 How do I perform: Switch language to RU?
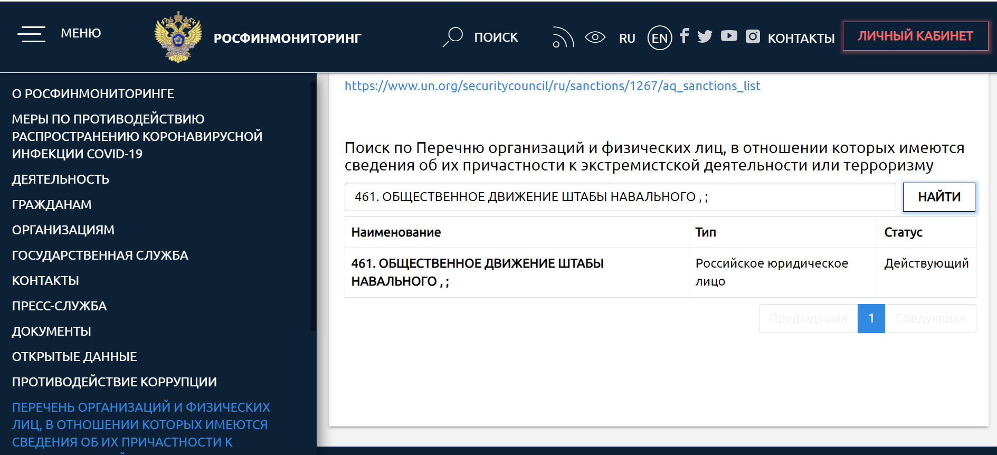point(627,39)
